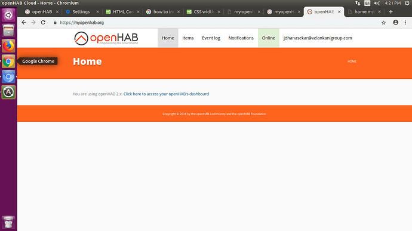Open the Chromium three-dot menu
The height and width of the screenshot is (231, 412).
pyautogui.click(x=405, y=23)
